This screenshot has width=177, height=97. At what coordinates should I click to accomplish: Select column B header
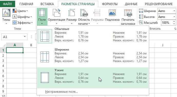tap(31, 45)
